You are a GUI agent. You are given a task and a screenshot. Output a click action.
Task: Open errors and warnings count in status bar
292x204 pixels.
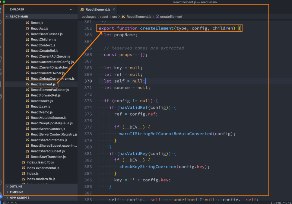[x=10, y=203]
